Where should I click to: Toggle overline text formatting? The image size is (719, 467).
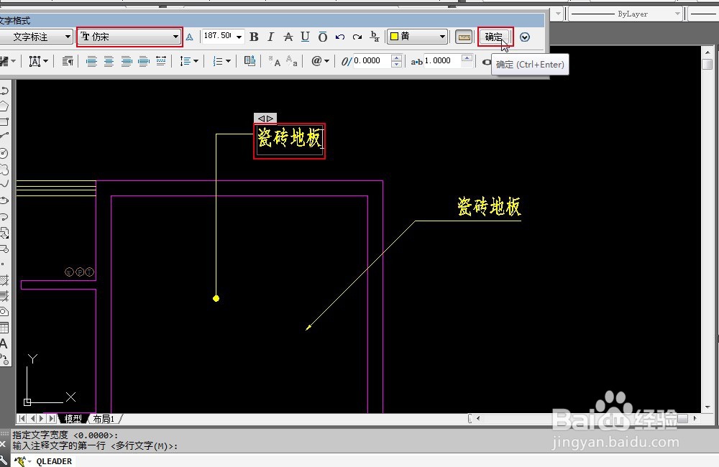[x=323, y=37]
